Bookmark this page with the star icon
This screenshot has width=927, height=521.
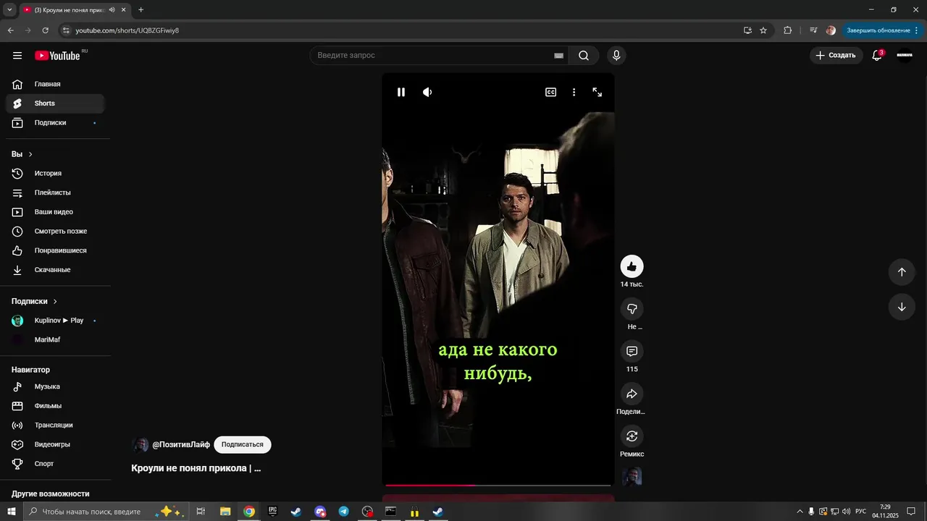(763, 30)
